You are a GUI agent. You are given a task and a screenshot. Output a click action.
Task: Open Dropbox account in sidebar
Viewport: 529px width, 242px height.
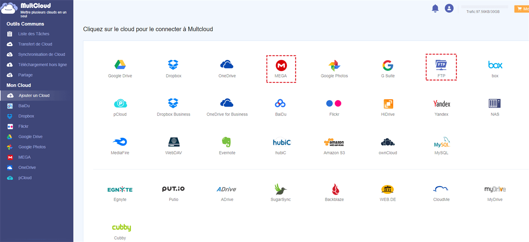pos(26,116)
